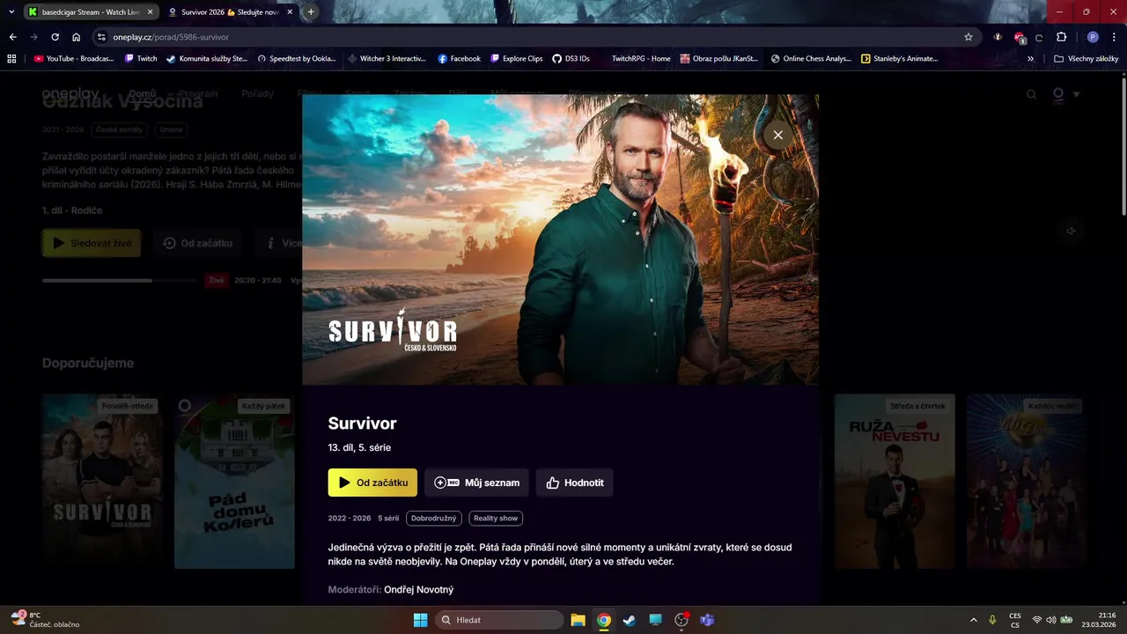Image resolution: width=1127 pixels, height=634 pixels.
Task: Go forward in the browser
Action: click(33, 37)
